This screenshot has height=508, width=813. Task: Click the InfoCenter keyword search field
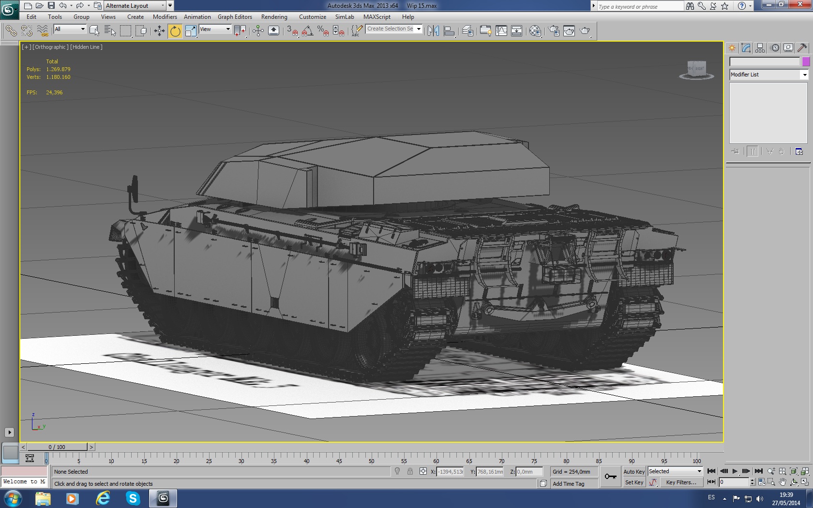(x=640, y=6)
